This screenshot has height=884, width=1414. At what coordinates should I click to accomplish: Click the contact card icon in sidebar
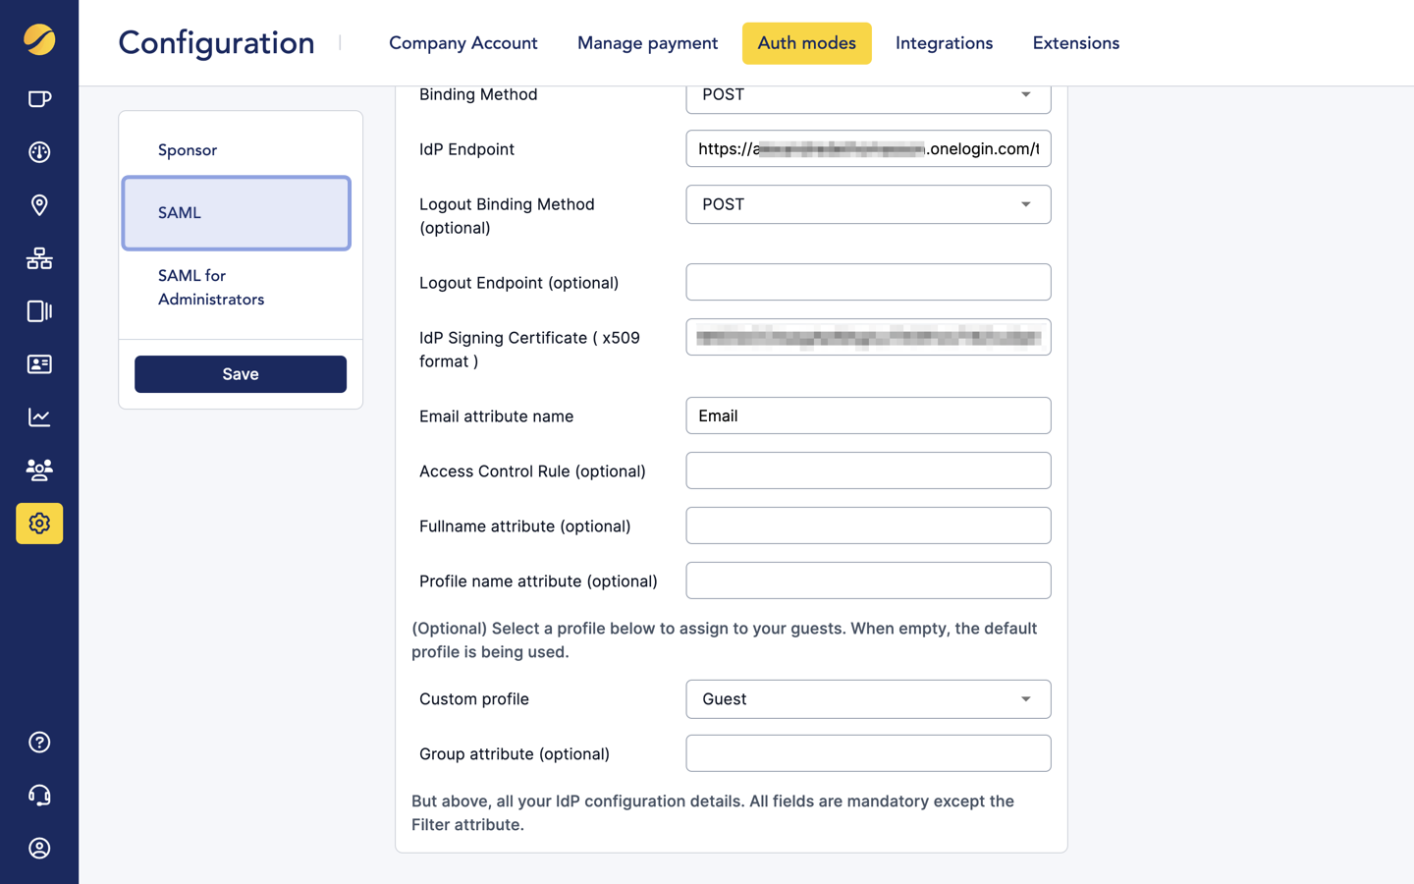pos(38,363)
